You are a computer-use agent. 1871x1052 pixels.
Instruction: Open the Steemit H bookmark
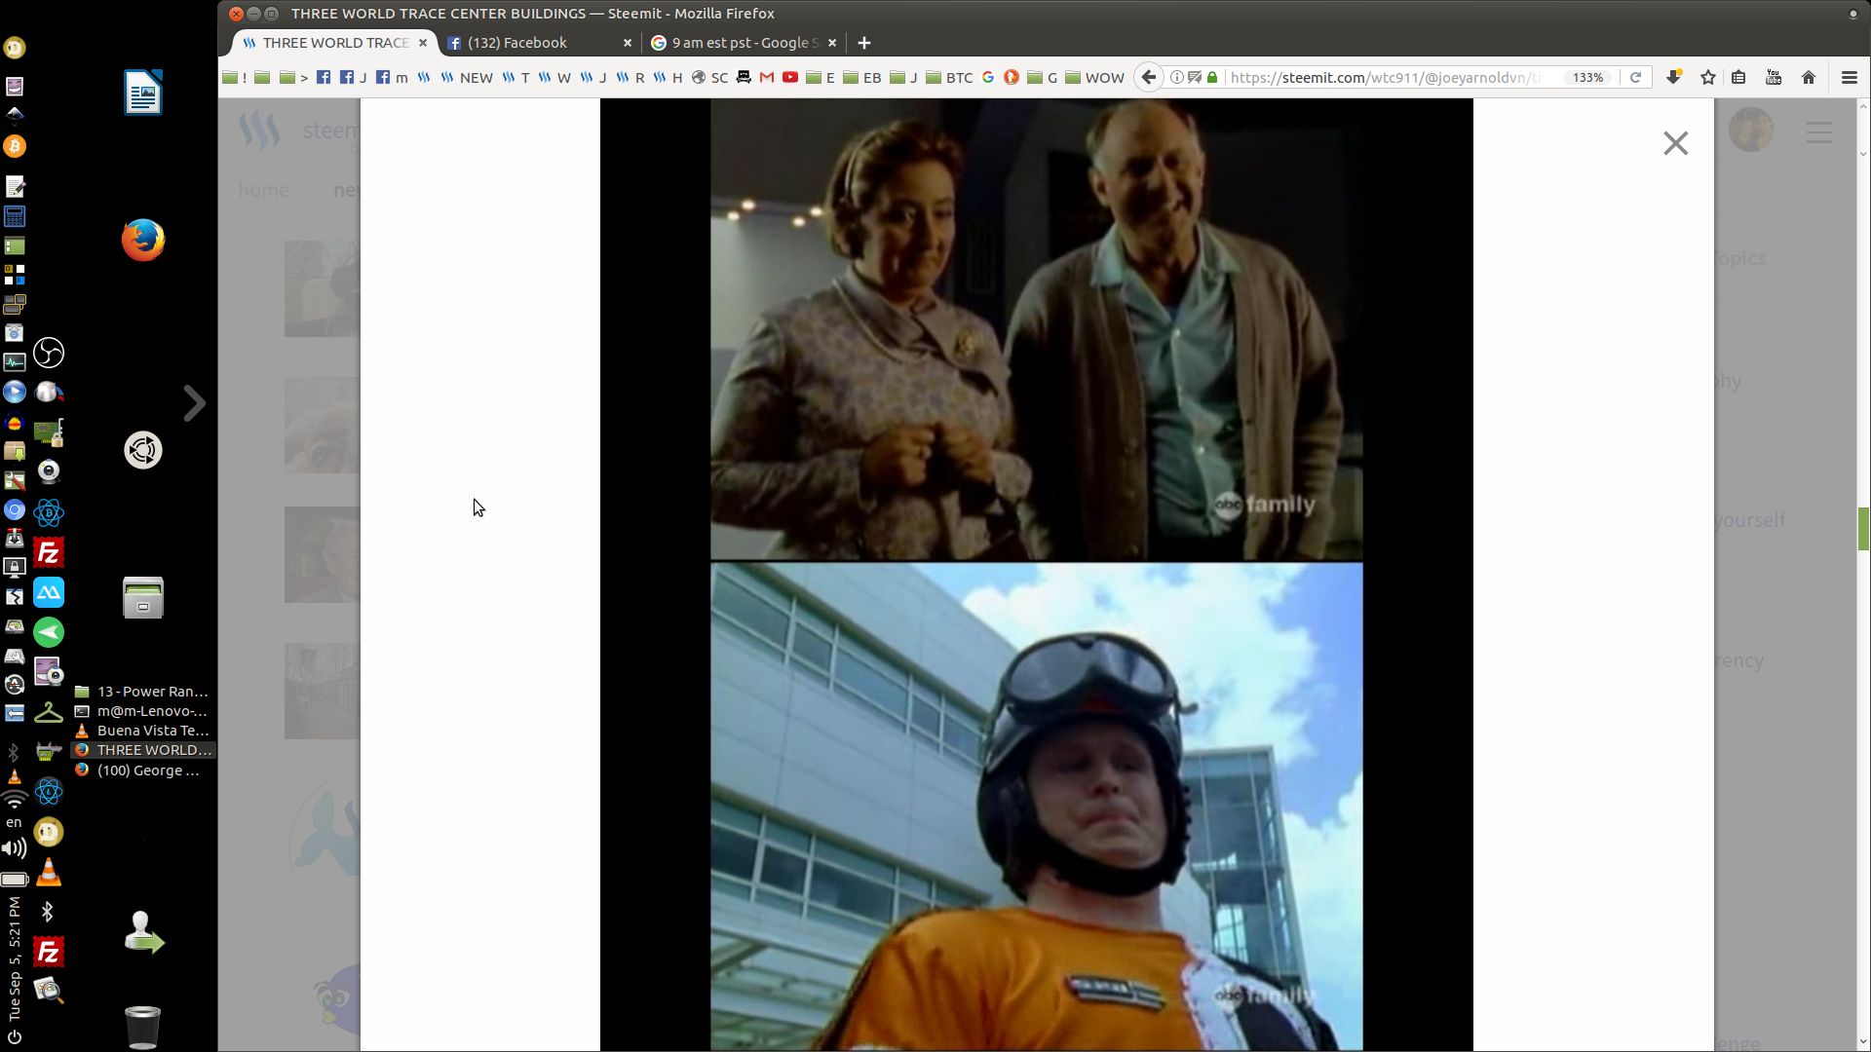click(x=668, y=78)
